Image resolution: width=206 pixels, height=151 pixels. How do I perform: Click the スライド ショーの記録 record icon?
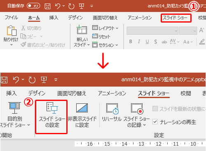pyautogui.click(x=137, y=109)
